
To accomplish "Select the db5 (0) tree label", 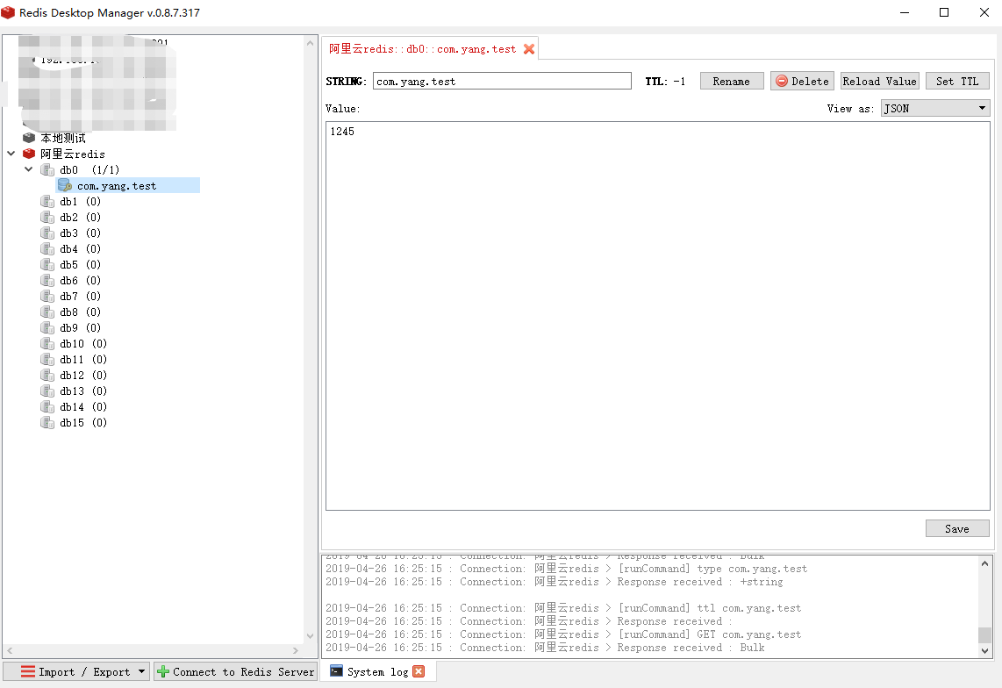I will pos(81,265).
